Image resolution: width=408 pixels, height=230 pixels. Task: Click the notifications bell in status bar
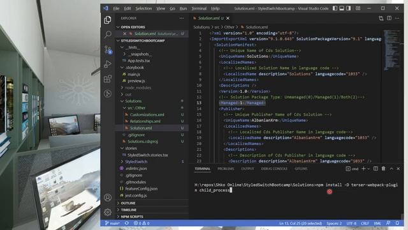397,223
